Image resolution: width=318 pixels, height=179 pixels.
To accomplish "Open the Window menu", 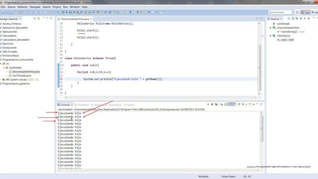I will pos(75,6).
